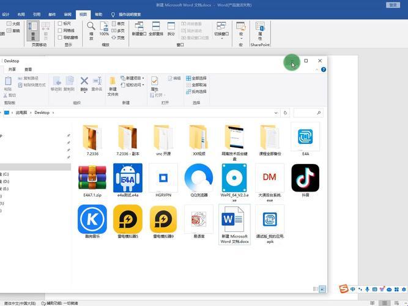408x306 pixels.
Task: Click the 登录 sign-in button in Word
Action: tap(393, 5)
